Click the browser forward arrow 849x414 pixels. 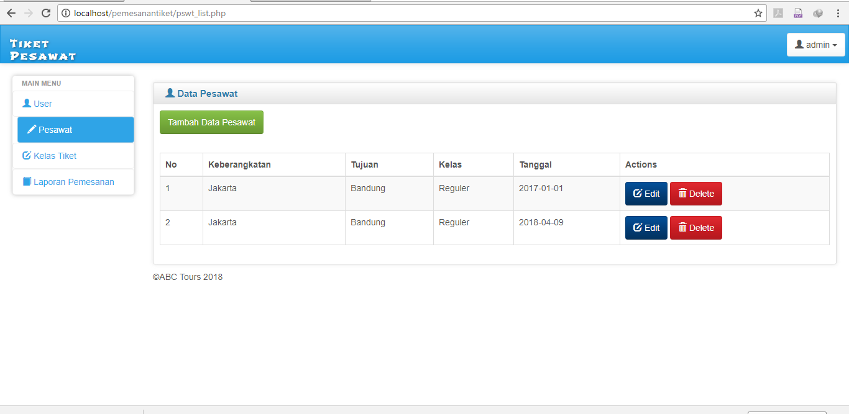[28, 13]
